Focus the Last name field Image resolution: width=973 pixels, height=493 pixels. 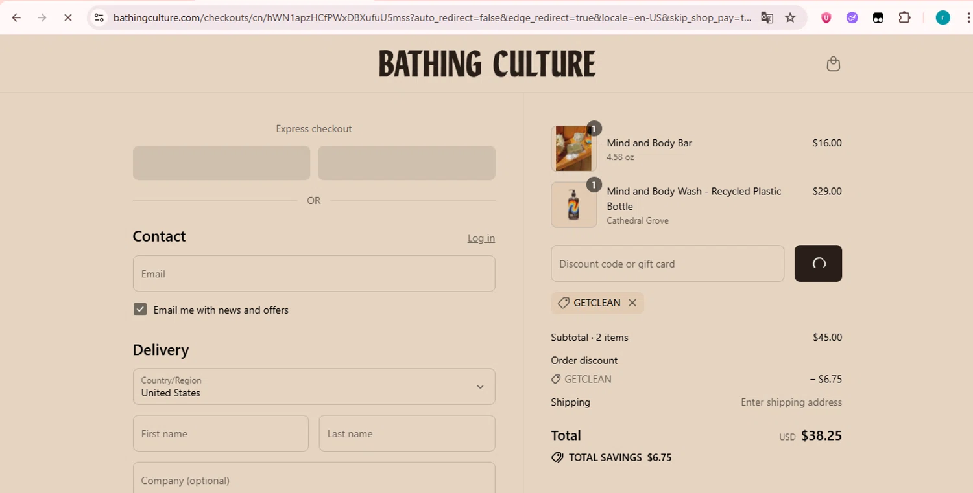pos(407,433)
